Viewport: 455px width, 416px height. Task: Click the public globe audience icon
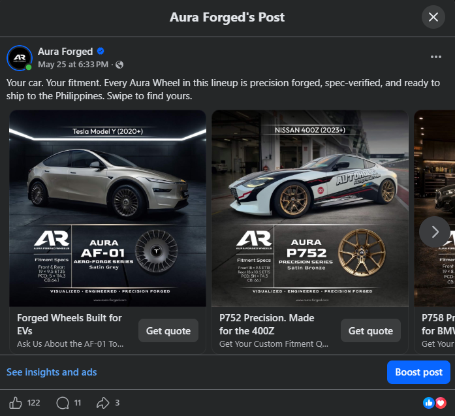[119, 65]
